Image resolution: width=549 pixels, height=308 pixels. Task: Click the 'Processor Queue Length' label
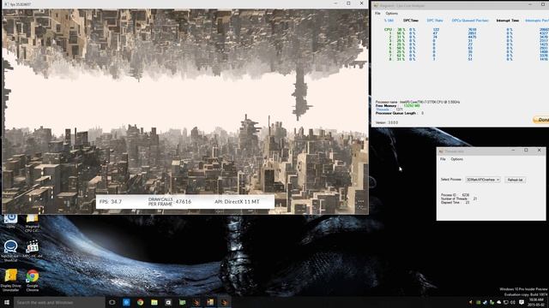tap(395, 113)
